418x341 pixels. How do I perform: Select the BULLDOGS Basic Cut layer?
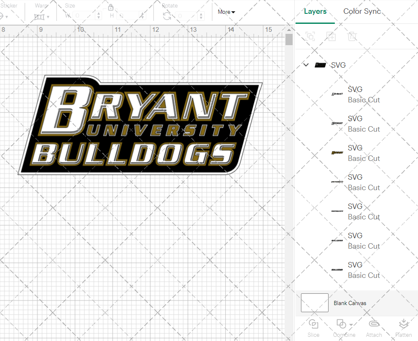click(x=363, y=240)
